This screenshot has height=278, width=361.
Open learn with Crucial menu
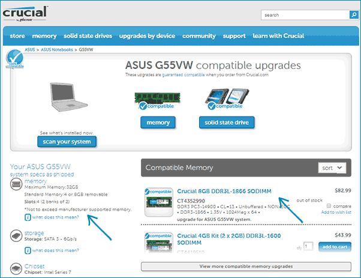[278, 36]
